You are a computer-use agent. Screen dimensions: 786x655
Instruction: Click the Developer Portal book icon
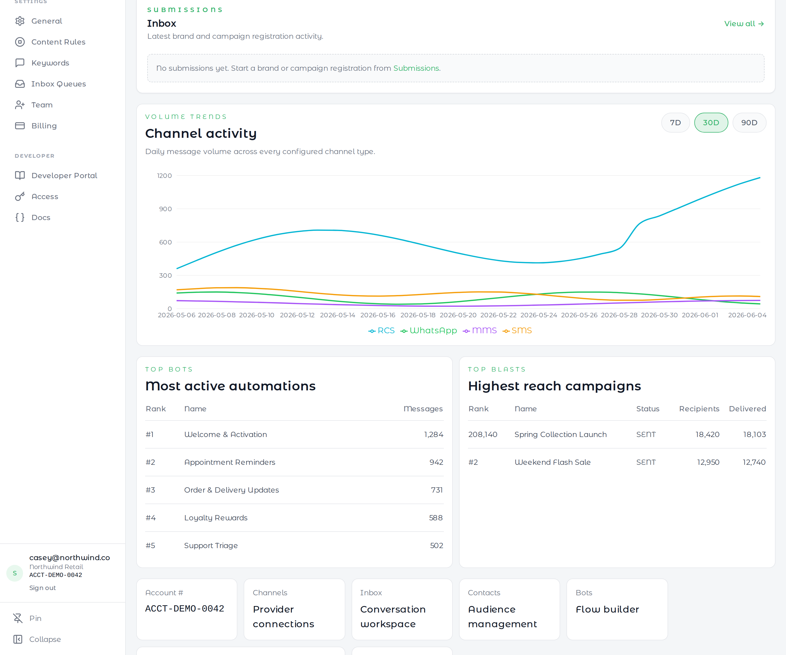(20, 176)
